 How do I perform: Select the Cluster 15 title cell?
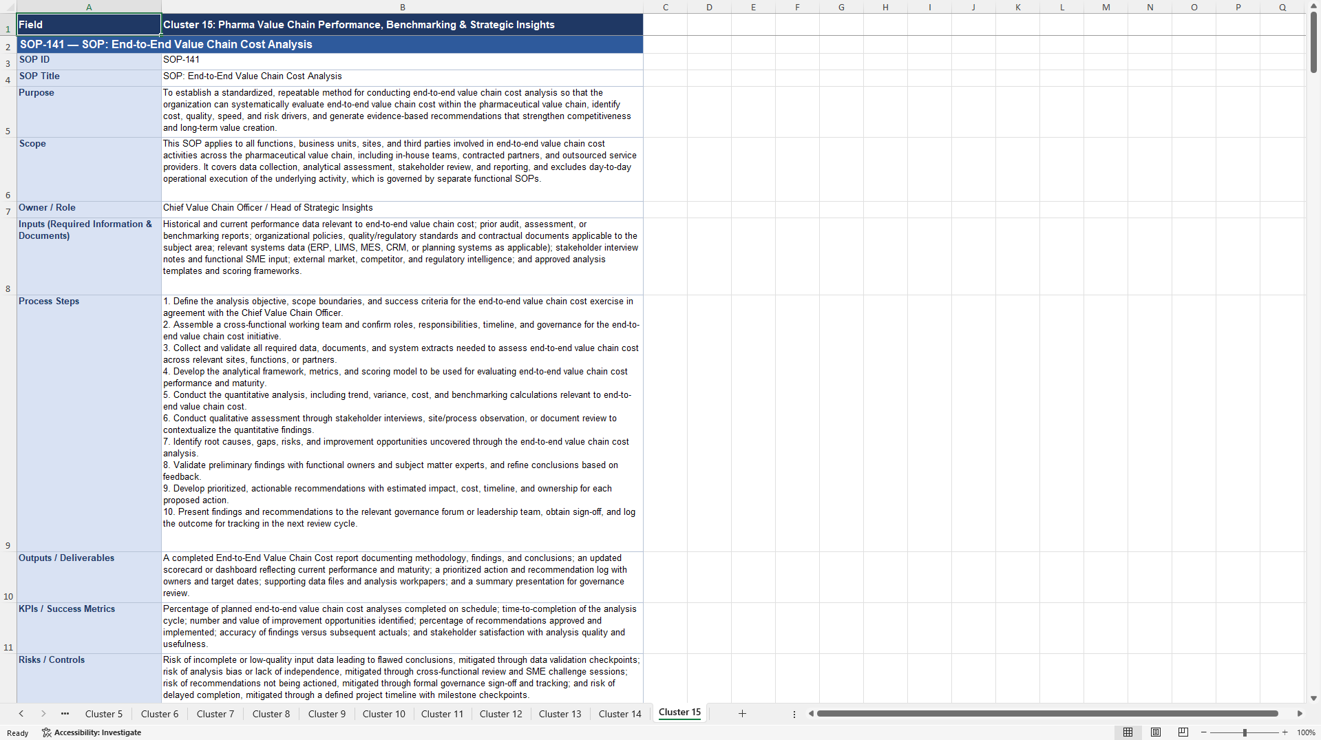coord(402,24)
